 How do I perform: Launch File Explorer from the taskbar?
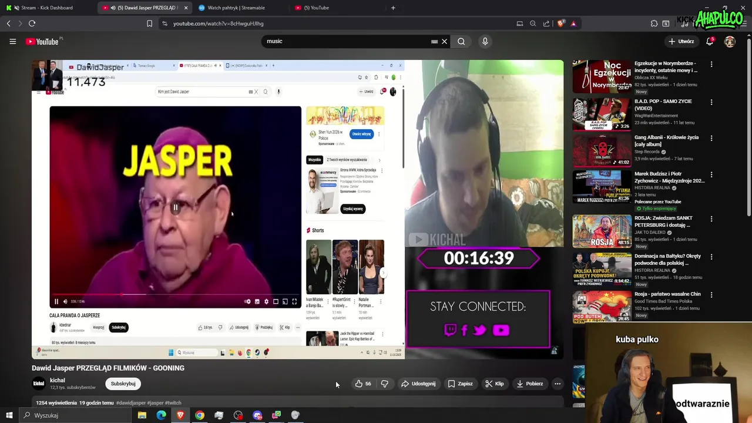(x=142, y=415)
